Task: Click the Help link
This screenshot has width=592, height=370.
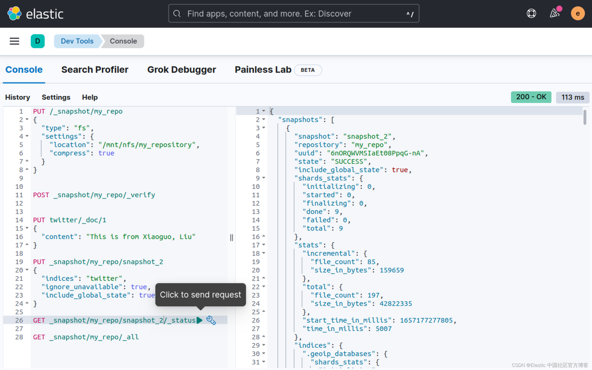Action: tap(90, 97)
